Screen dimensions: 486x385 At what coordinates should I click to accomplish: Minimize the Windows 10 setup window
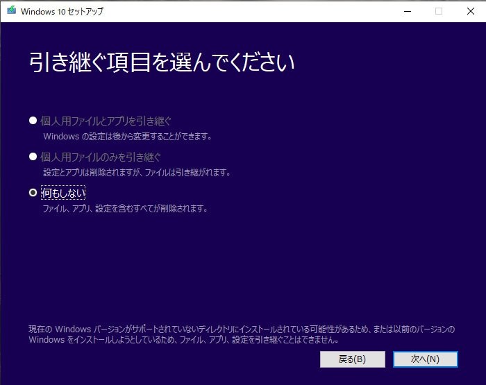[x=408, y=12]
